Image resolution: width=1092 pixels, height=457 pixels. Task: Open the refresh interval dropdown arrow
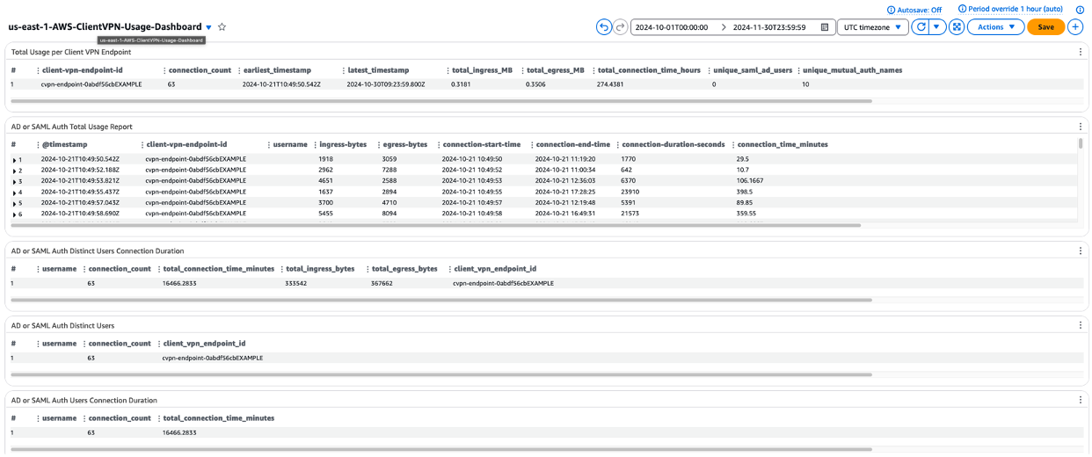coord(937,27)
